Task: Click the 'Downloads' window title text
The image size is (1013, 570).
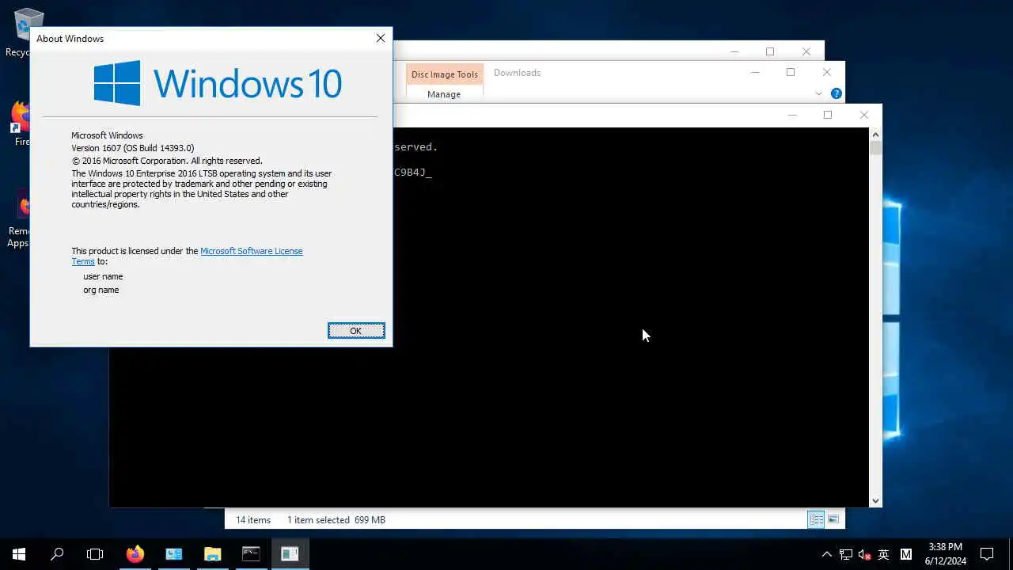Action: click(517, 73)
